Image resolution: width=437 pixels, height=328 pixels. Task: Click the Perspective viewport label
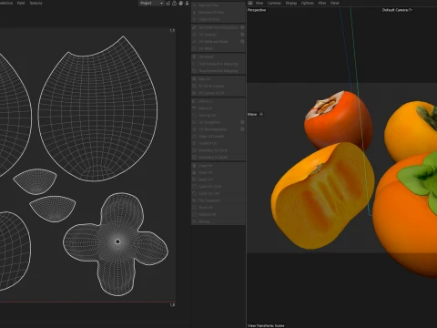pos(257,10)
